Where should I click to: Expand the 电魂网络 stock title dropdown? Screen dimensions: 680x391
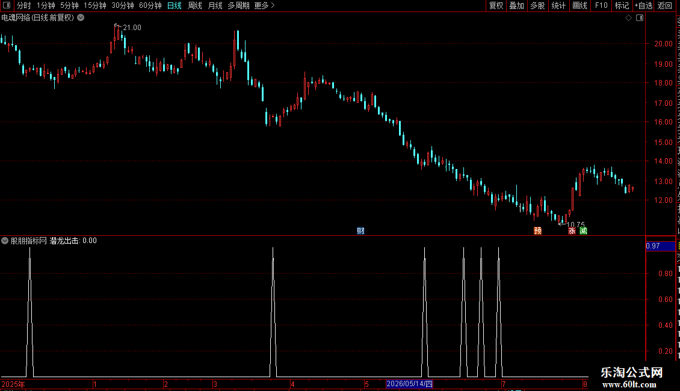point(81,18)
